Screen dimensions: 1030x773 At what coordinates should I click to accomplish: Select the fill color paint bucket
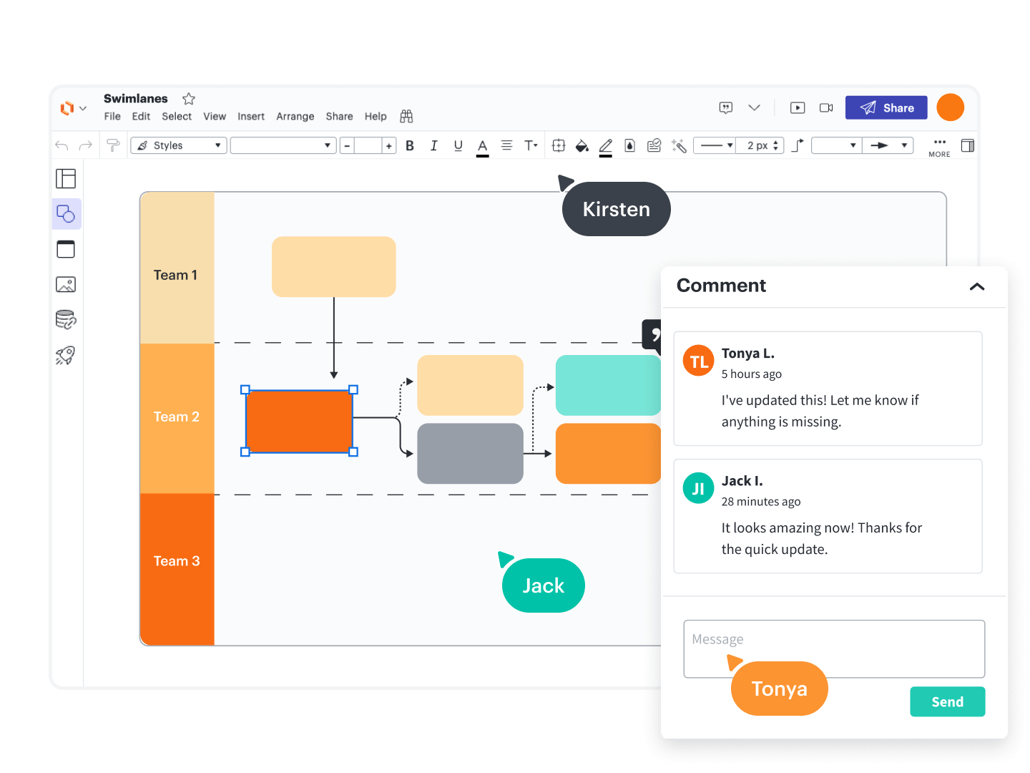[x=582, y=146]
